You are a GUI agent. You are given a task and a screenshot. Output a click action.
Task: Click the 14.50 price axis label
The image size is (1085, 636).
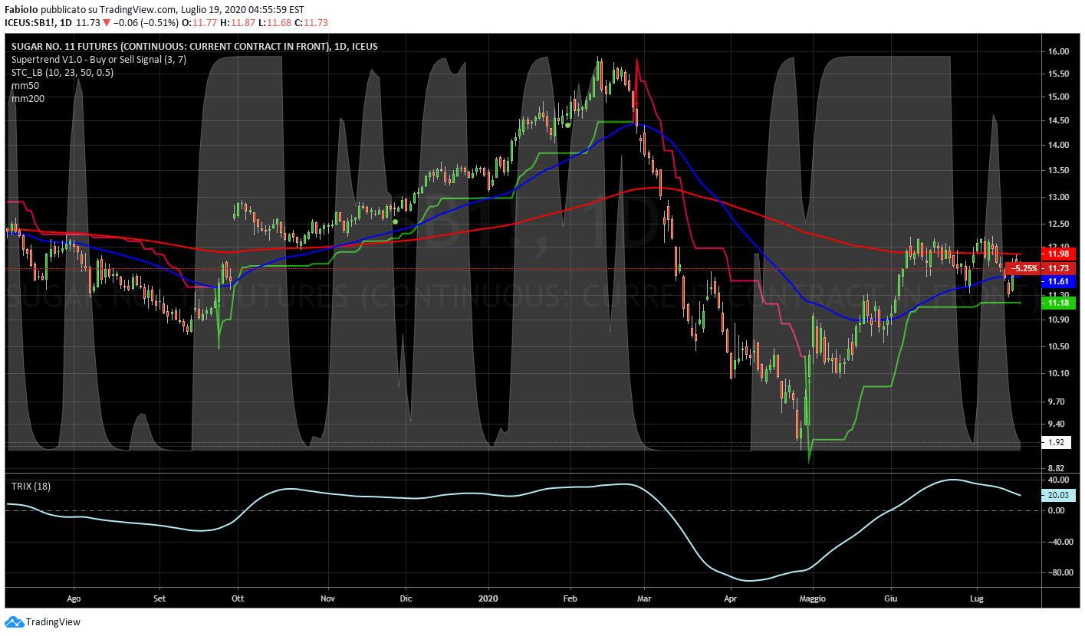click(1058, 120)
